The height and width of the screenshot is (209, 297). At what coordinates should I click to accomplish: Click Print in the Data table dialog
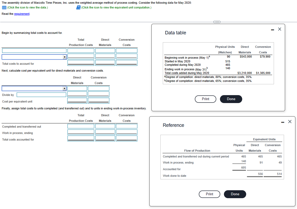click(x=205, y=99)
